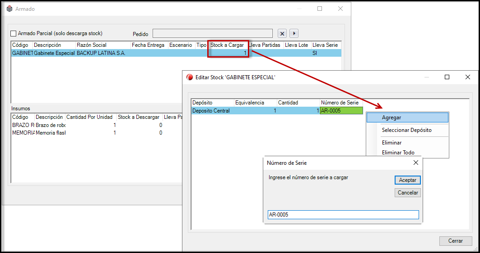Image resolution: width=480 pixels, height=253 pixels.
Task: Click the Lleva Partidas column header
Action: tap(265, 45)
